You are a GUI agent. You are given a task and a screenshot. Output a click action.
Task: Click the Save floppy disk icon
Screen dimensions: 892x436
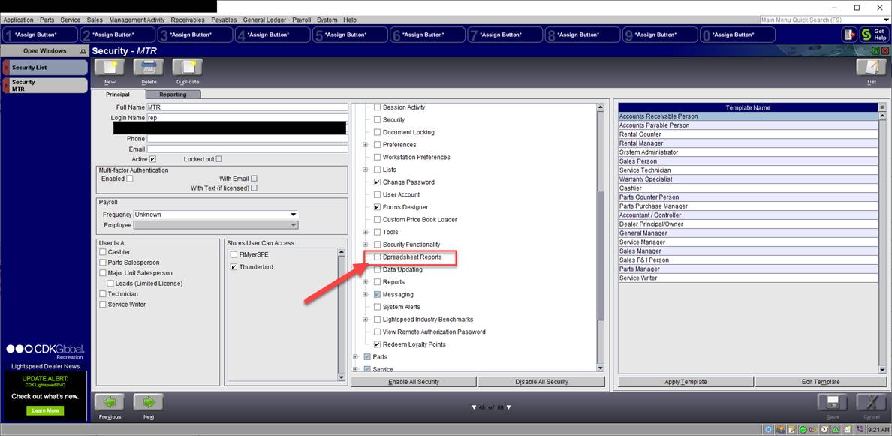(x=832, y=402)
